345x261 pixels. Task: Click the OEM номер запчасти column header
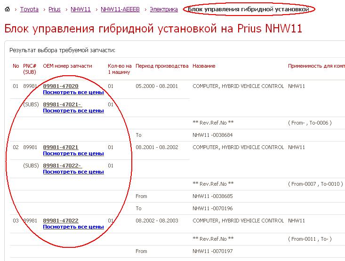click(67, 66)
